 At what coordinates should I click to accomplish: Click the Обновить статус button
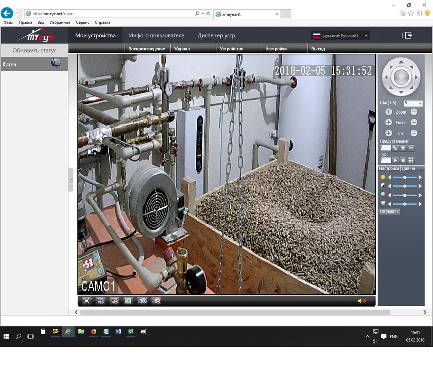pos(34,50)
